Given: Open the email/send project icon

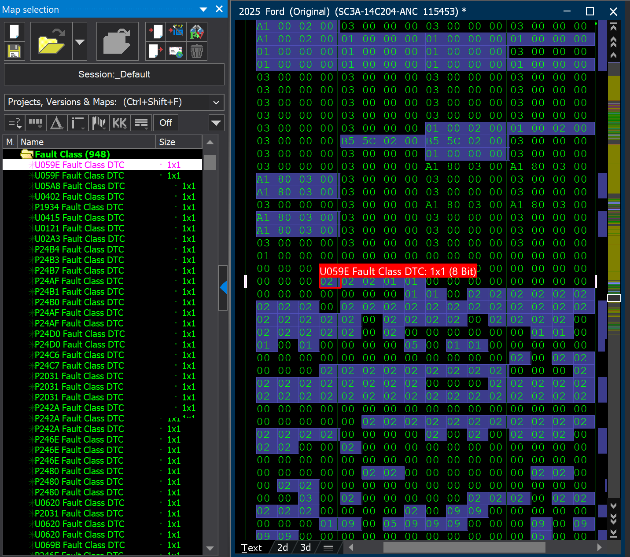Looking at the screenshot, I should 176,51.
